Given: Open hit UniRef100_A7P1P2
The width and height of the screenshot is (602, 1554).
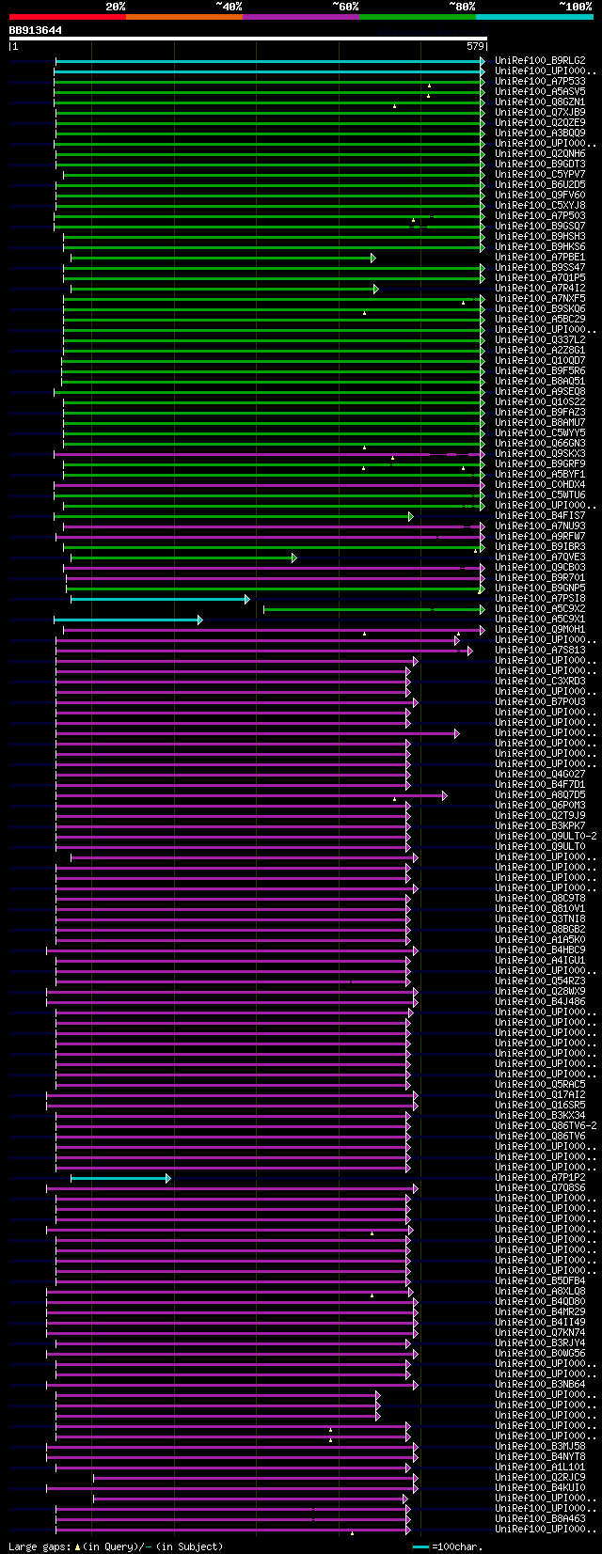Looking at the screenshot, I should pos(540,1178).
